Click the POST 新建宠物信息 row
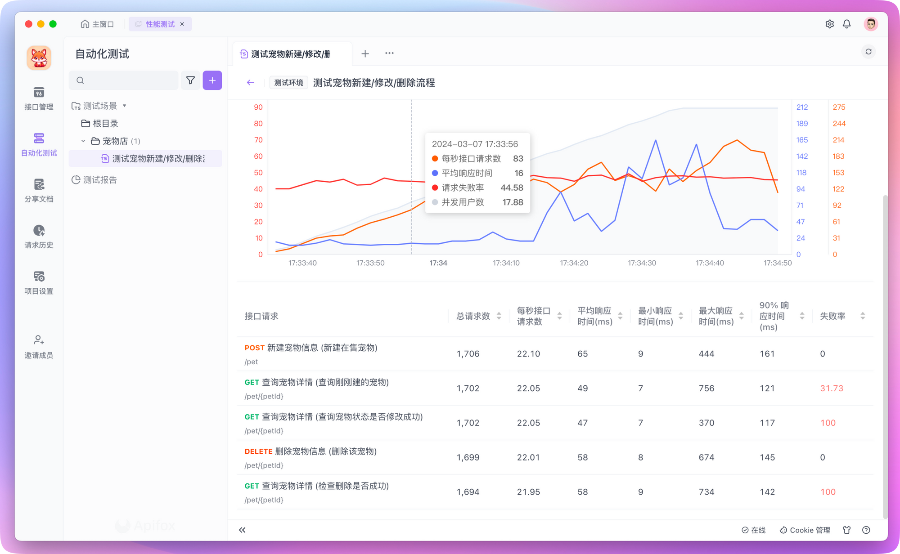The width and height of the screenshot is (900, 554). (555, 354)
